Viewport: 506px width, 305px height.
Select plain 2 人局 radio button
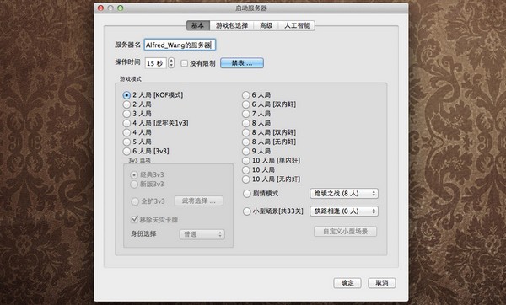tap(126, 104)
